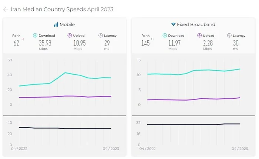Image resolution: width=259 pixels, height=159 pixels.
Task: Click the Fixed Broadband wifi icon
Action: [x=173, y=24]
